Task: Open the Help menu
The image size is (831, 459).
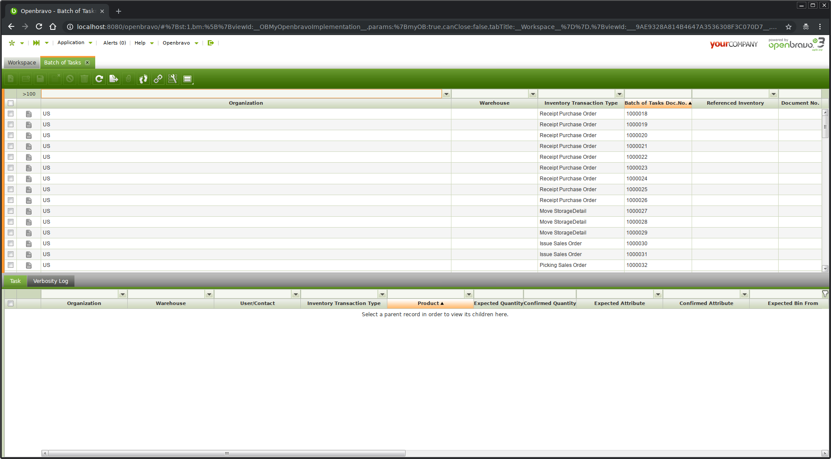Action: (x=144, y=43)
